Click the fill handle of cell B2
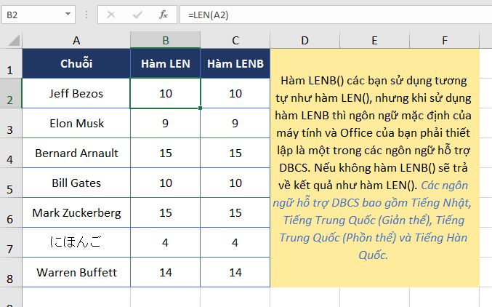492x307 pixels. click(x=200, y=108)
